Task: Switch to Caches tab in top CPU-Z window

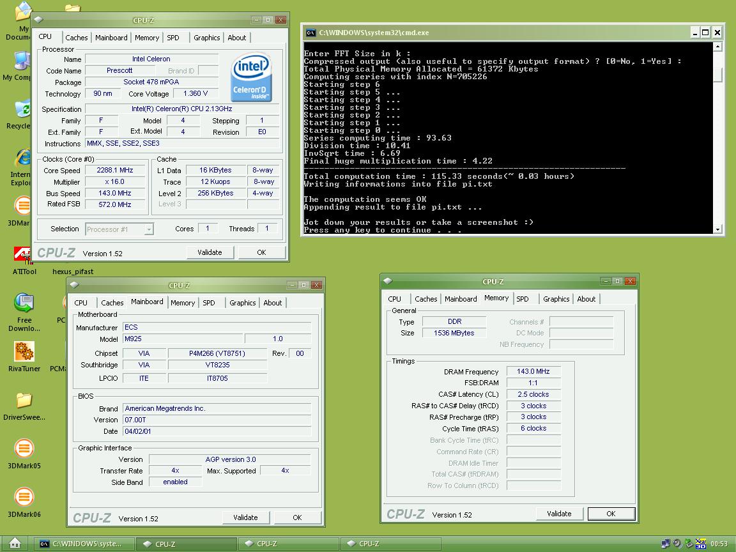Action: [x=77, y=38]
